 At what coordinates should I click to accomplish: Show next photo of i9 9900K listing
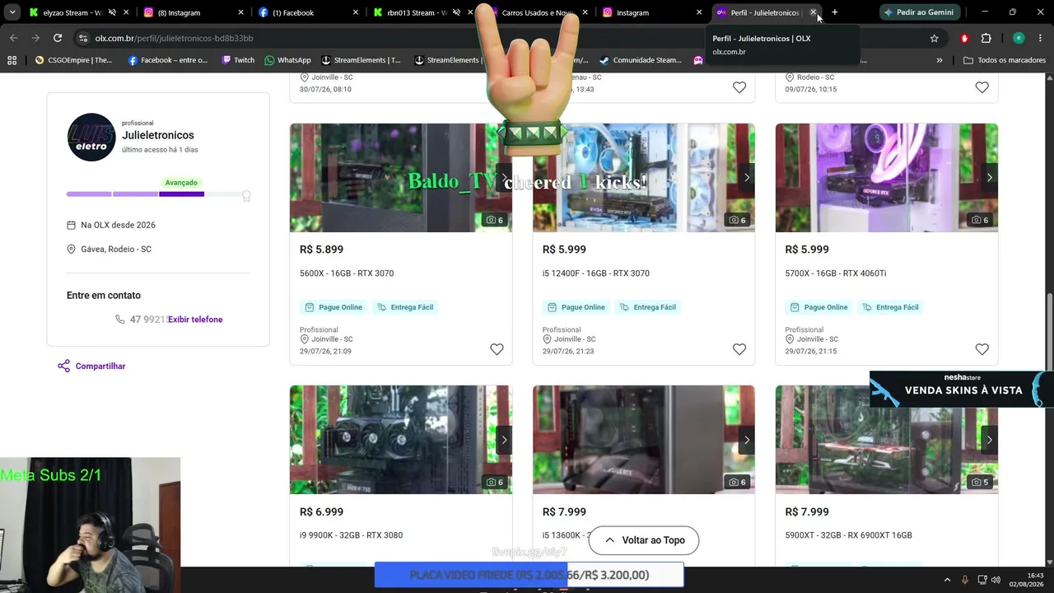pyautogui.click(x=504, y=440)
